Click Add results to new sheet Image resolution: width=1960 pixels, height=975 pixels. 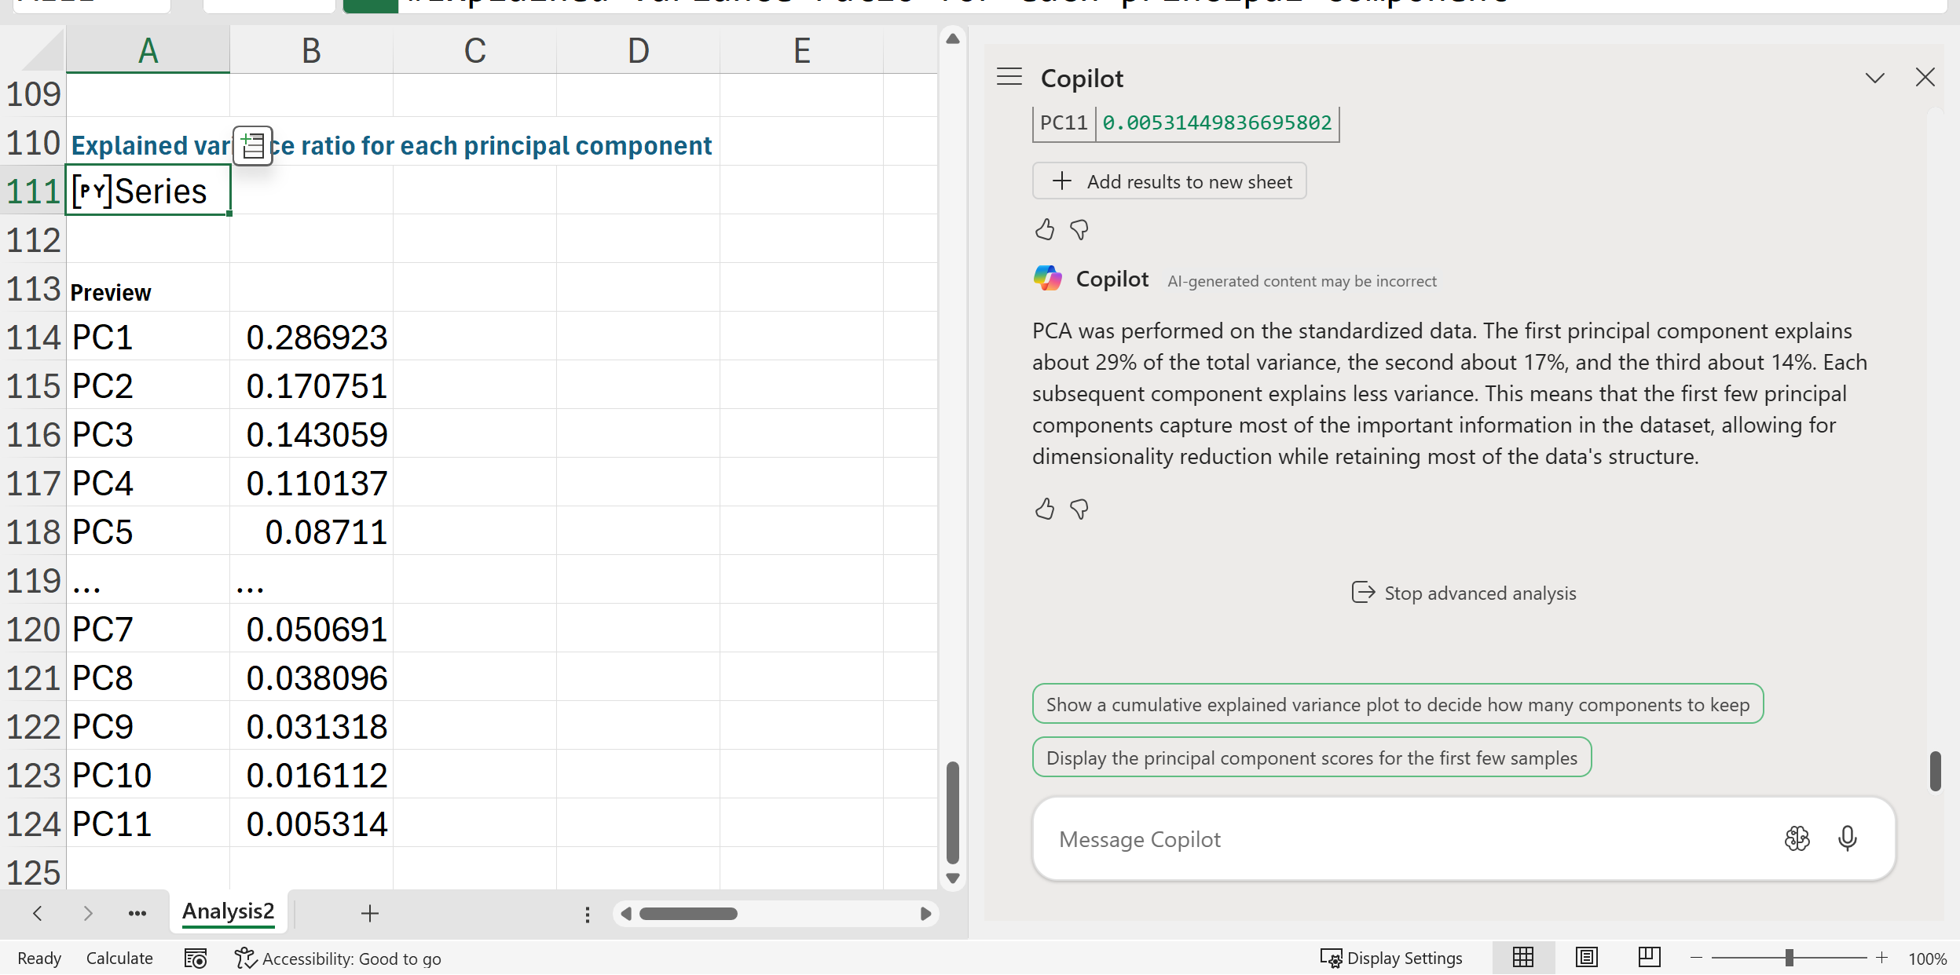(x=1169, y=181)
